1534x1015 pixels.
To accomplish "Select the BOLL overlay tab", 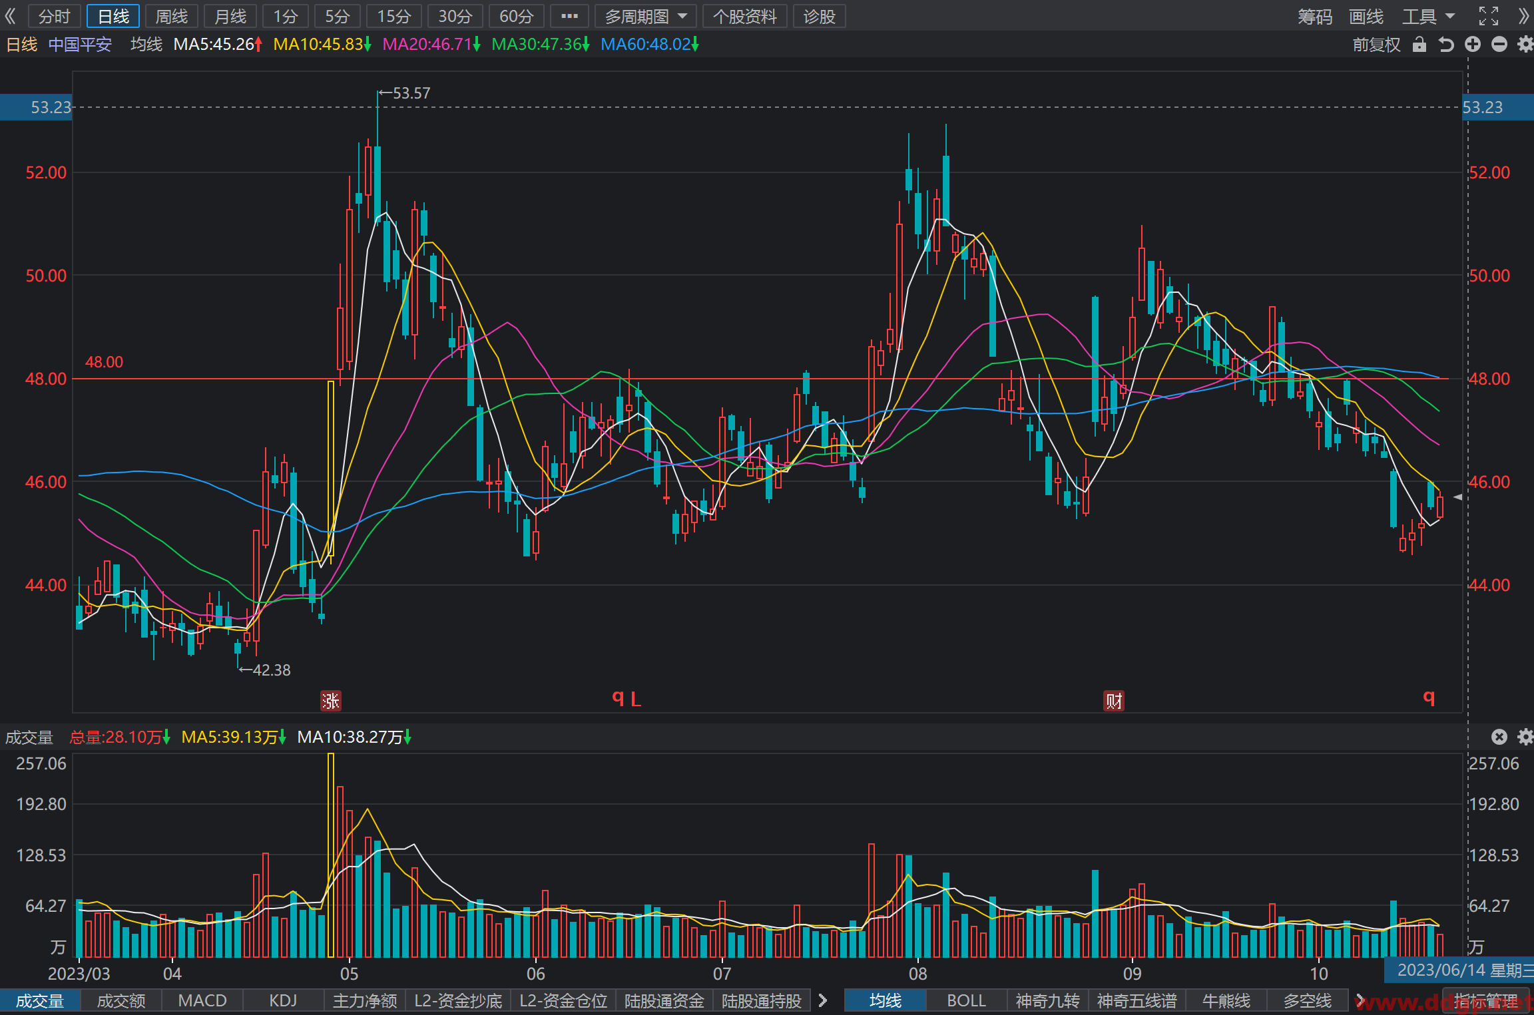I will pyautogui.click(x=966, y=1000).
